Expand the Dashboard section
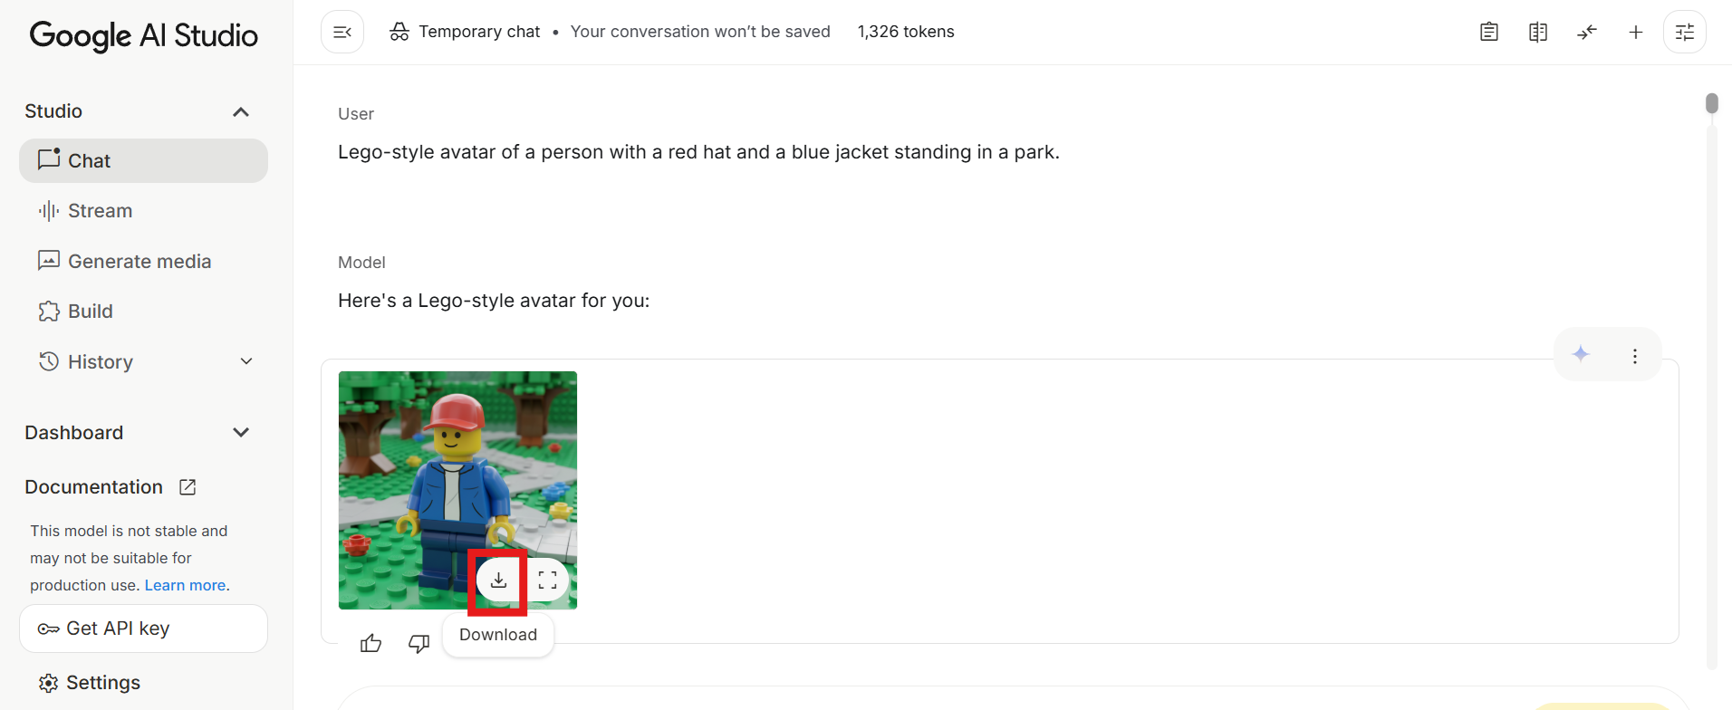The width and height of the screenshot is (1732, 710). click(x=241, y=433)
